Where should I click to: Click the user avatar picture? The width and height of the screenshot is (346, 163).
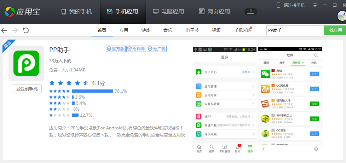click(342, 16)
